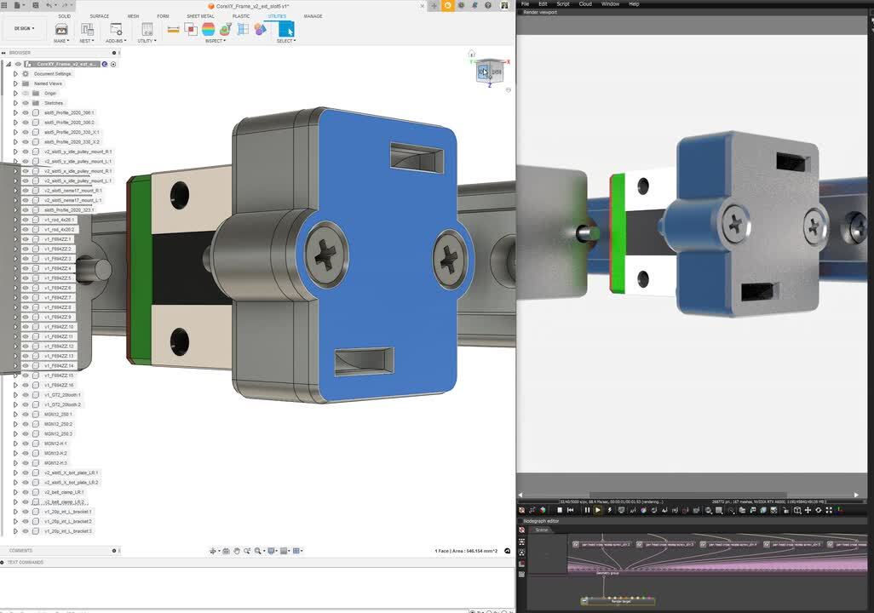Viewport: 874px width, 613px height.
Task: Click the zebra analysis striped icon
Action: [x=208, y=29]
